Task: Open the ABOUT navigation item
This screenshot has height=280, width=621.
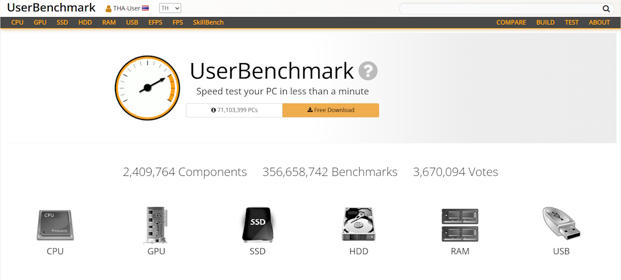Action: coord(599,22)
